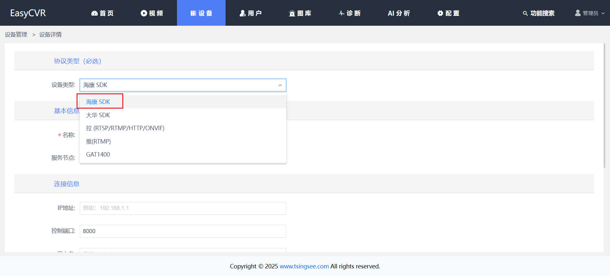
Task: Click the gear icon beside 配置
Action: (440, 13)
